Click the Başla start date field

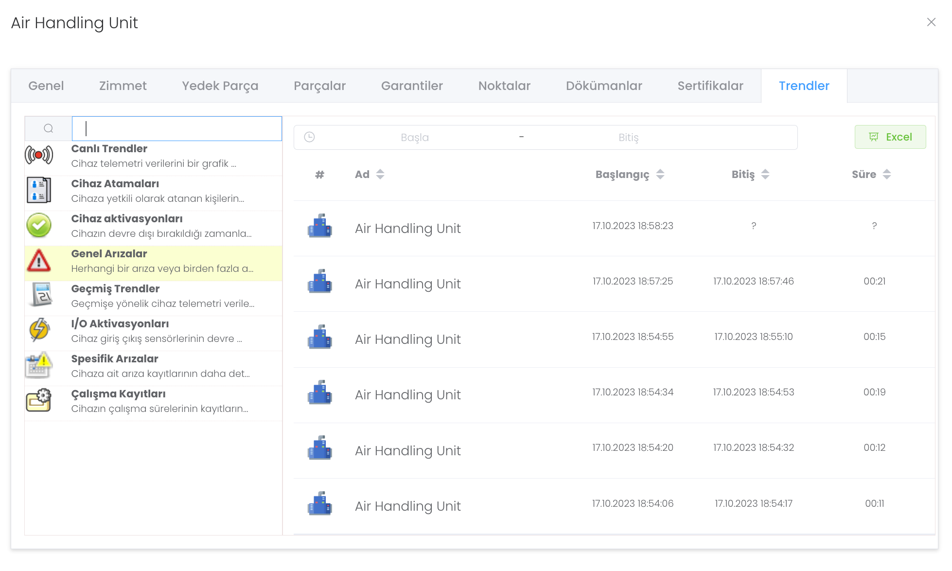[x=414, y=138]
